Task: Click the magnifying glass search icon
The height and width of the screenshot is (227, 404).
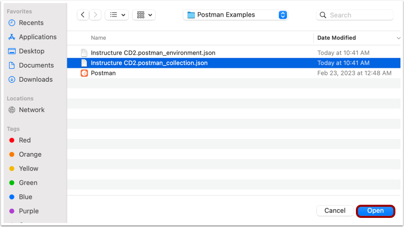Action: click(323, 15)
